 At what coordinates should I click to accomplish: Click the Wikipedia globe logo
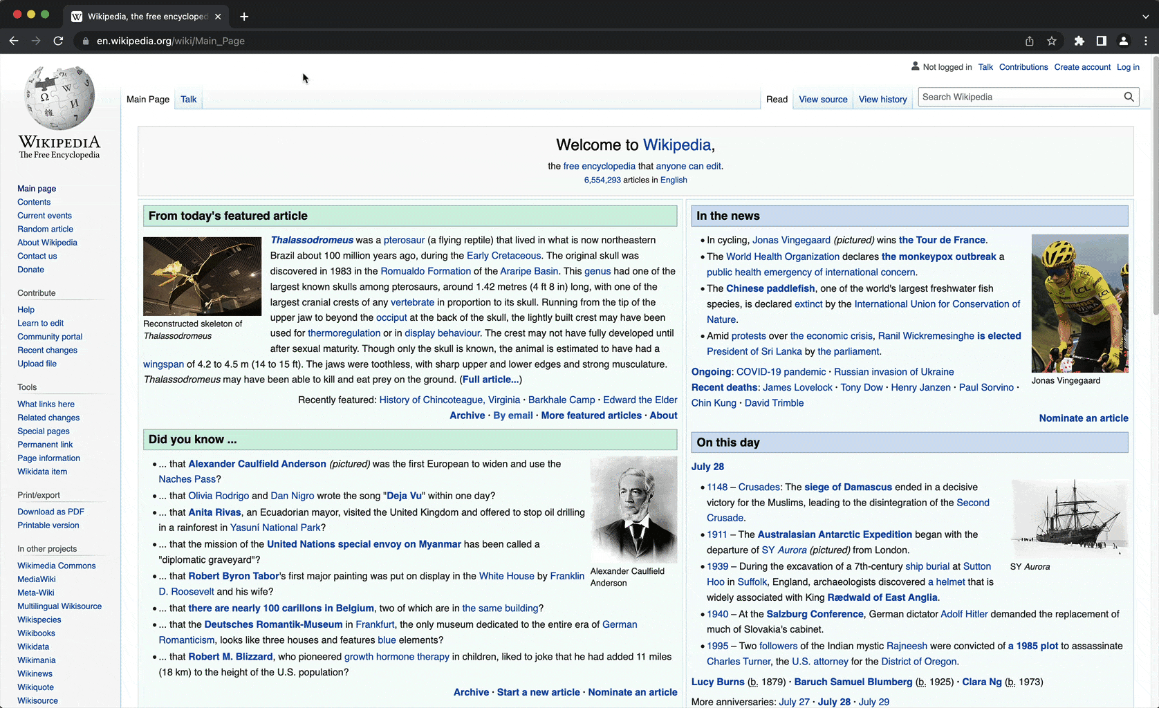pos(59,97)
